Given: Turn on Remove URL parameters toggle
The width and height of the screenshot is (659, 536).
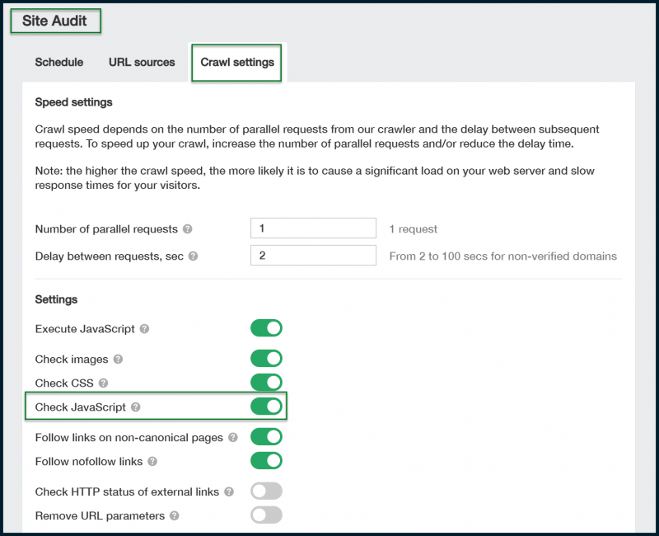Looking at the screenshot, I should coord(266,515).
